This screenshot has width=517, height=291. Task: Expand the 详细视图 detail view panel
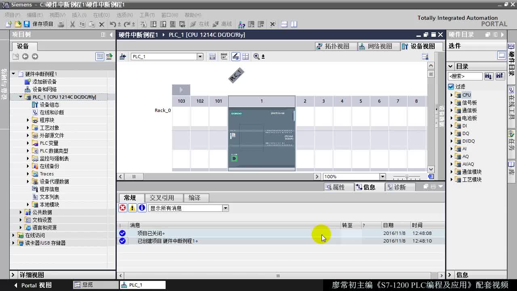click(13, 275)
